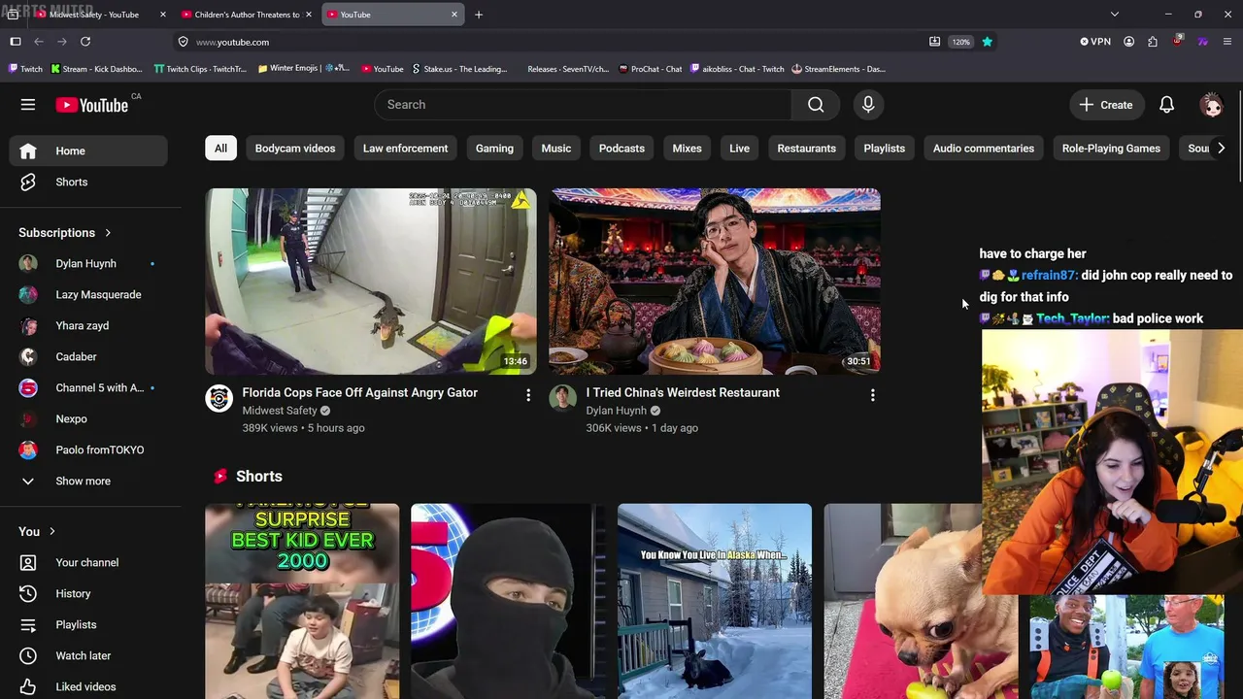Open the YouTube guide hamburger menu
Screen dimensions: 1243x699
(28, 105)
